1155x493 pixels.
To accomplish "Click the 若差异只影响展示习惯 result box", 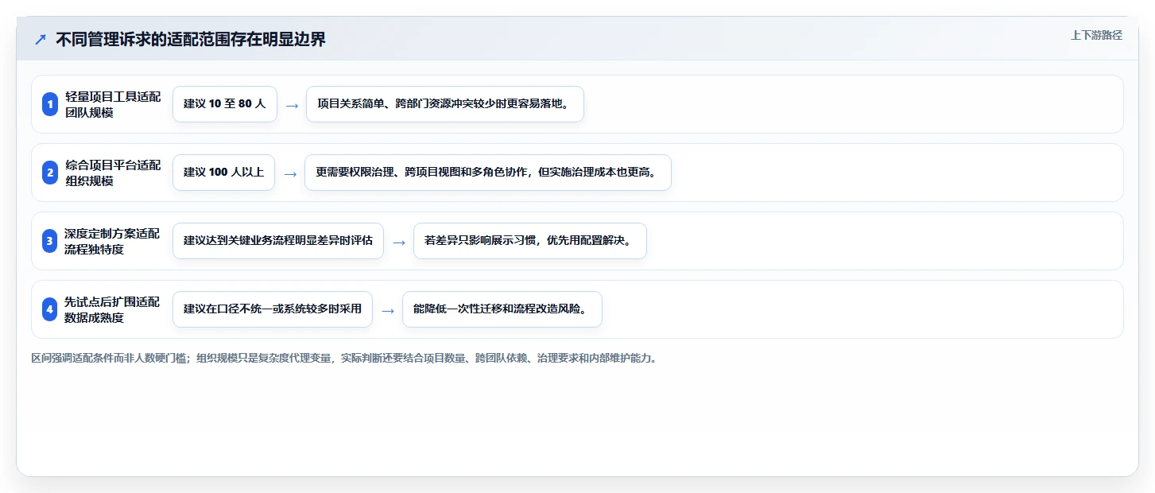I will point(530,241).
